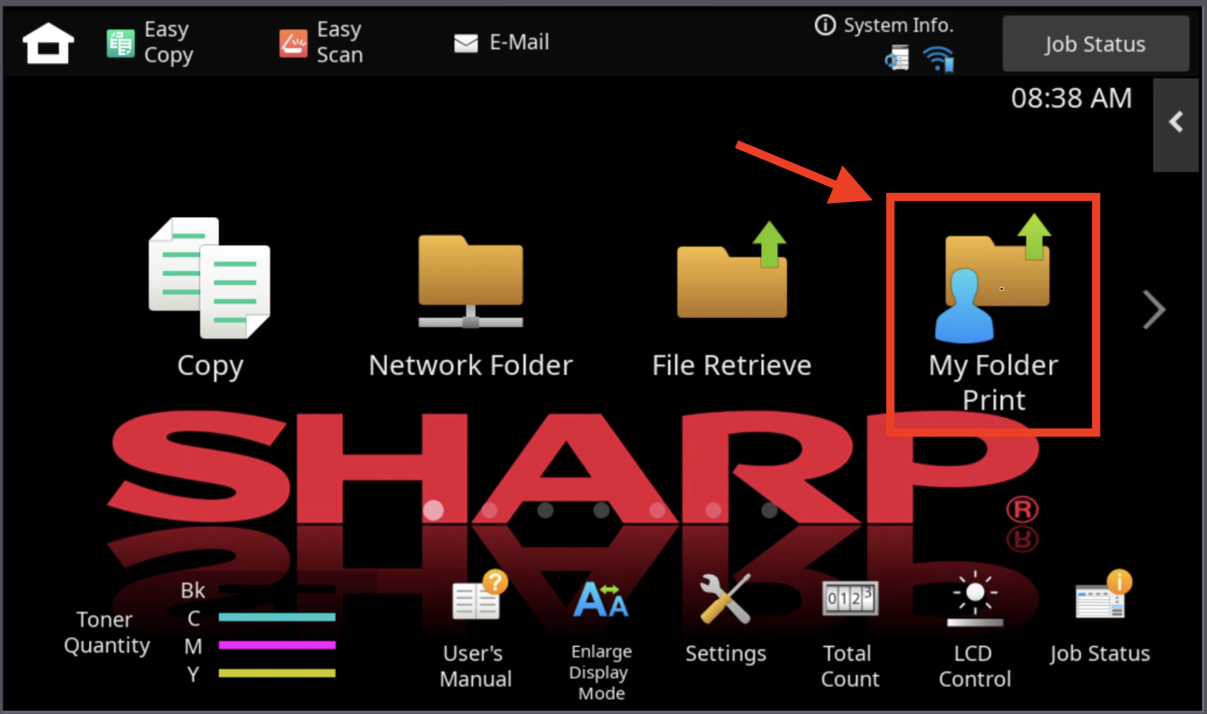Open the User's Manual
Viewport: 1207px width, 714px height.
point(476,630)
